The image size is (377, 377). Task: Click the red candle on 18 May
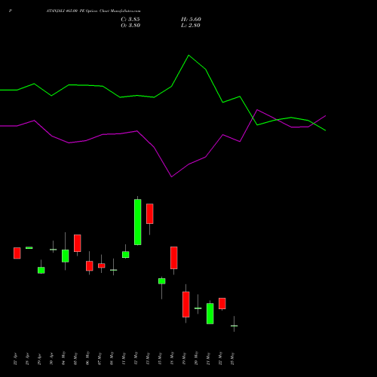pyautogui.click(x=174, y=258)
